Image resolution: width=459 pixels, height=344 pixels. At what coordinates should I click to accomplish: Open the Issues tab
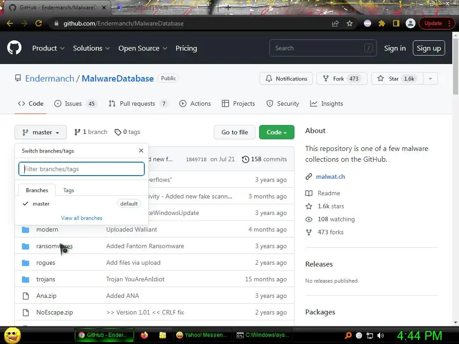coord(75,103)
